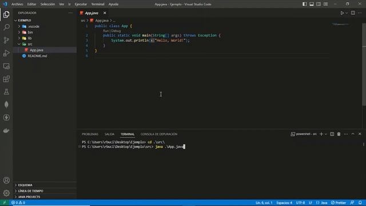Open the Testing flask view
The image size is (366, 206).
pos(6,92)
